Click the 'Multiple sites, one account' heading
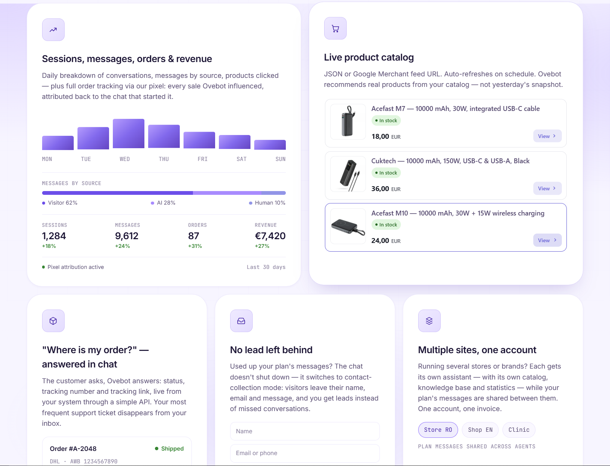The image size is (610, 466). coord(477,350)
